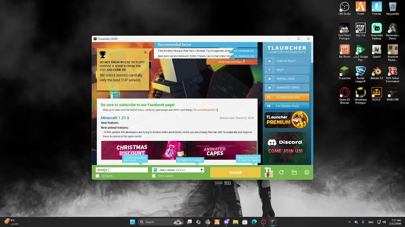405x227 pixels.
Task: Open TLauncher desktop shortcut
Action: click(345, 73)
